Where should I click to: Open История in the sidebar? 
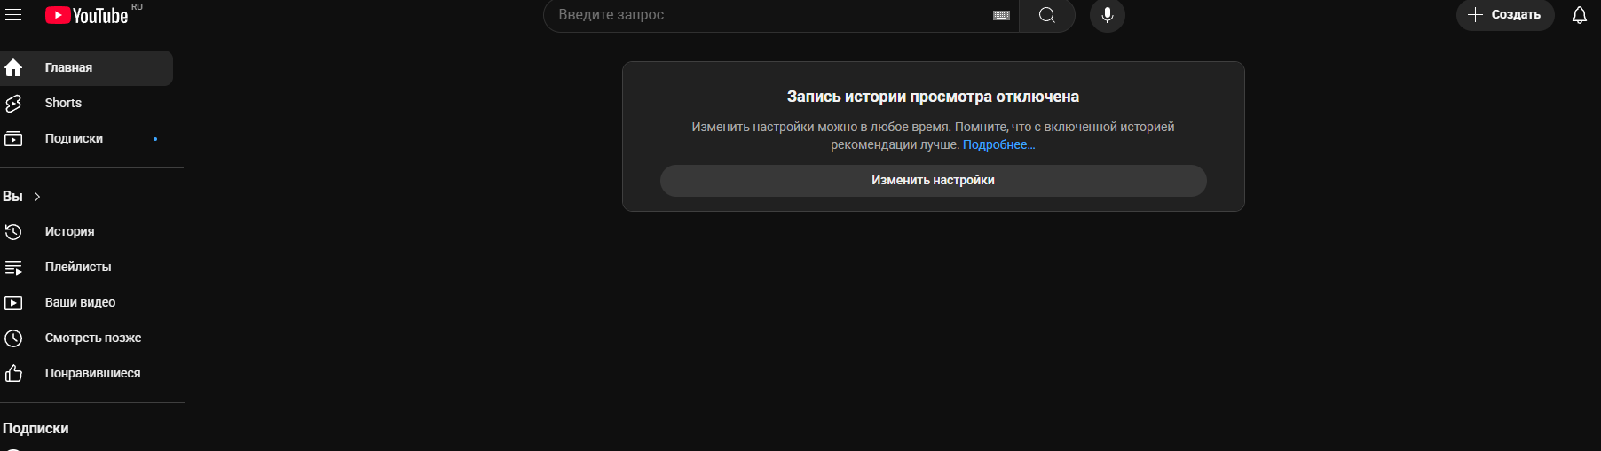pos(86,231)
